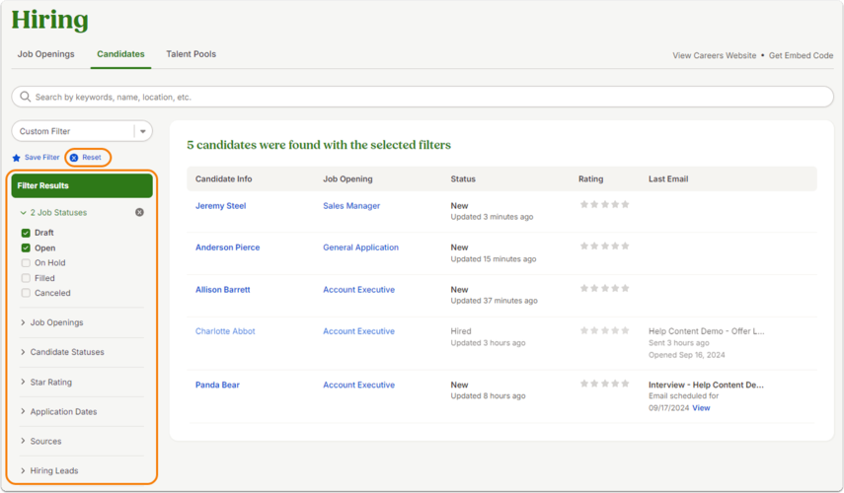This screenshot has width=844, height=493.
Task: Click 'Opened Sep 16, 2024' text
Action: 687,355
